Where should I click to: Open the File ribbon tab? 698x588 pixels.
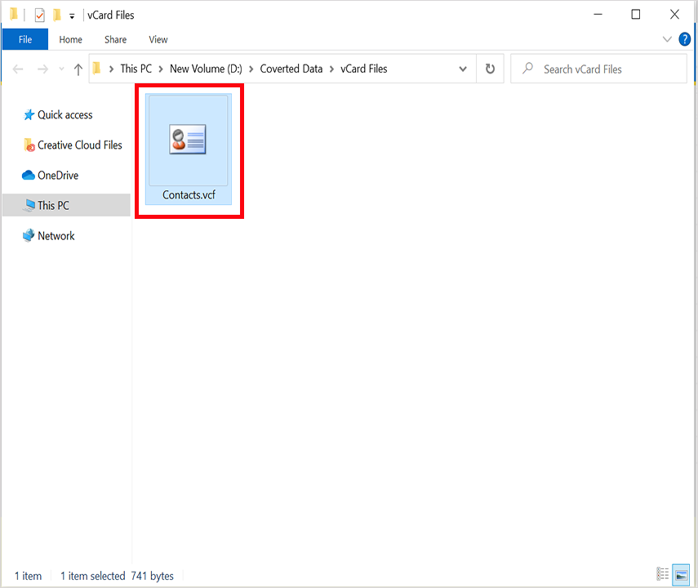tap(25, 39)
